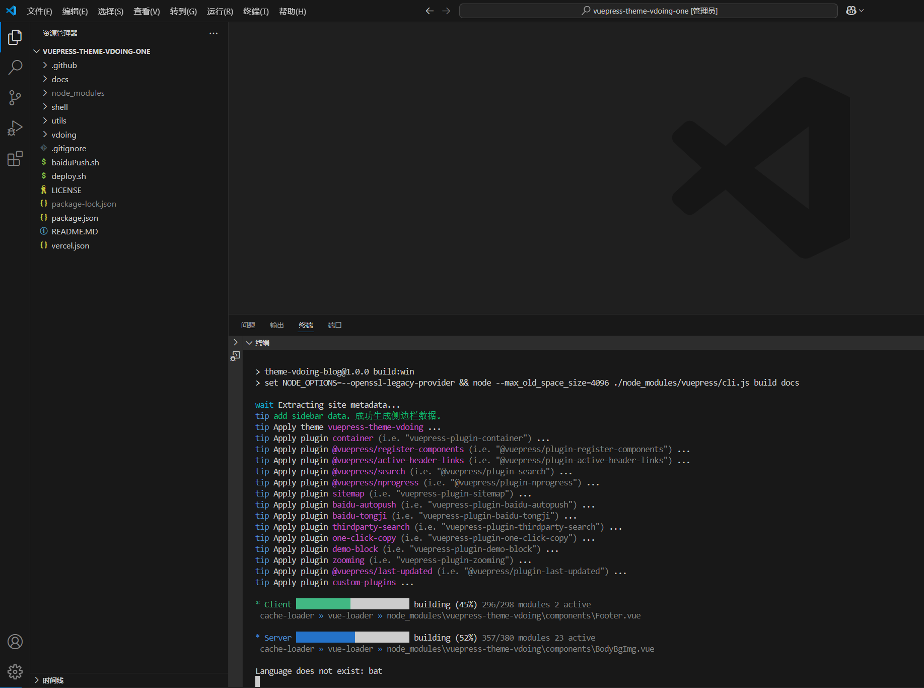Image resolution: width=924 pixels, height=688 pixels.
Task: Click the ./node_modules/vuepress/cli.js path
Action: [681, 383]
